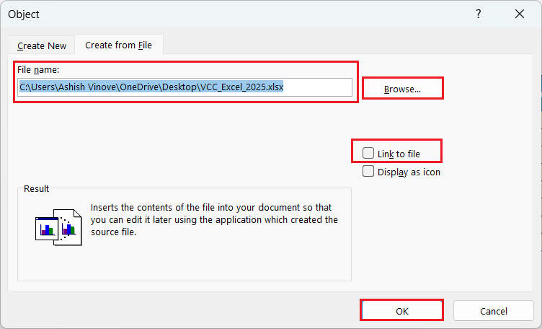Select the Create from File tab
Screen dimensions: 542x329
coord(118,45)
